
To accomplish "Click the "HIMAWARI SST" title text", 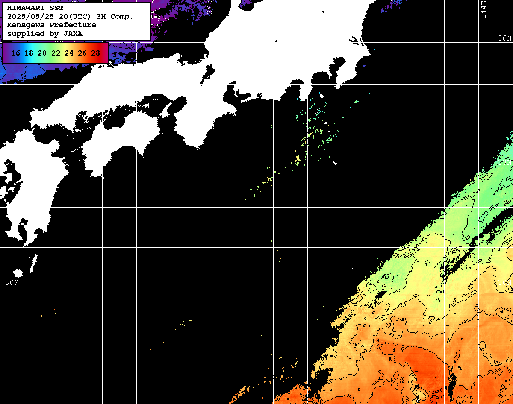I will 35,8.
